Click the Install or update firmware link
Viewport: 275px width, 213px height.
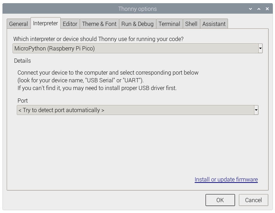226,179
